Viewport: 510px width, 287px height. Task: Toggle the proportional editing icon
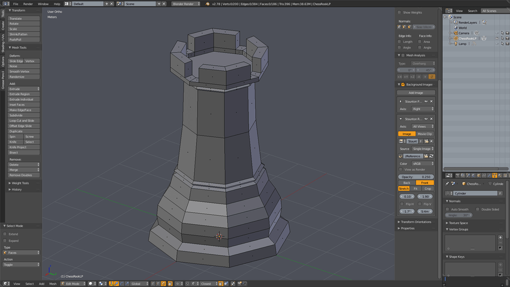click(x=177, y=284)
